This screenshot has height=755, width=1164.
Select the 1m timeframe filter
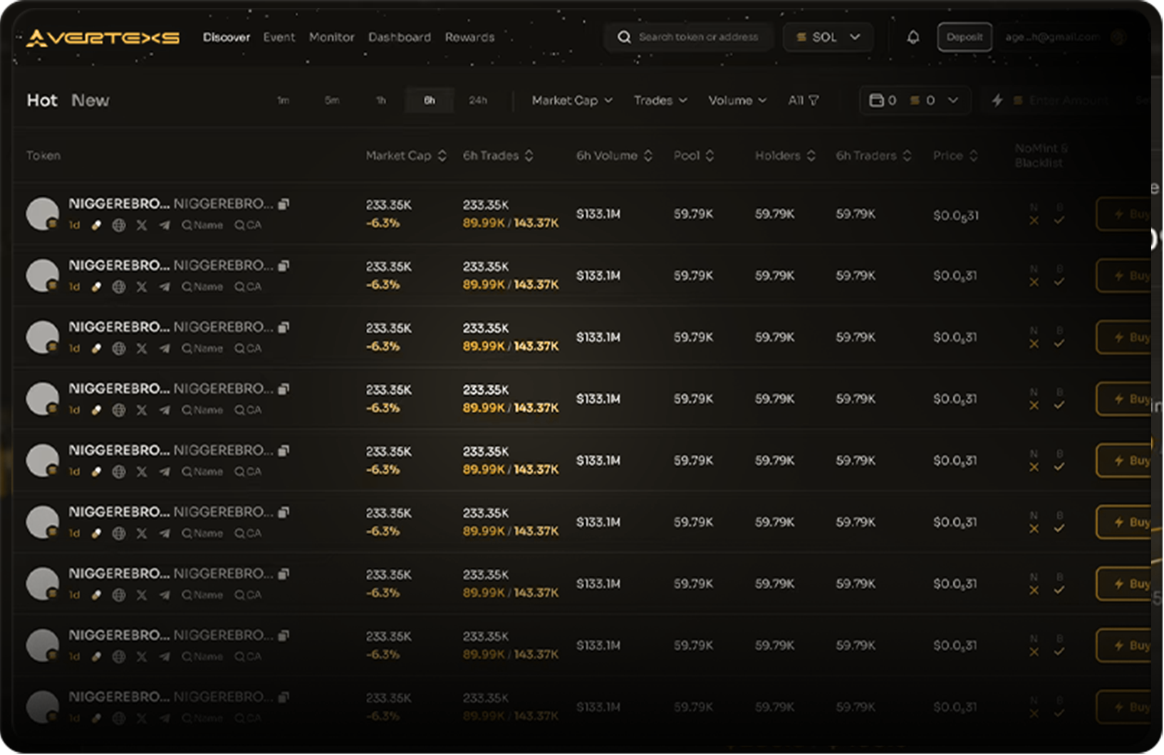point(283,100)
